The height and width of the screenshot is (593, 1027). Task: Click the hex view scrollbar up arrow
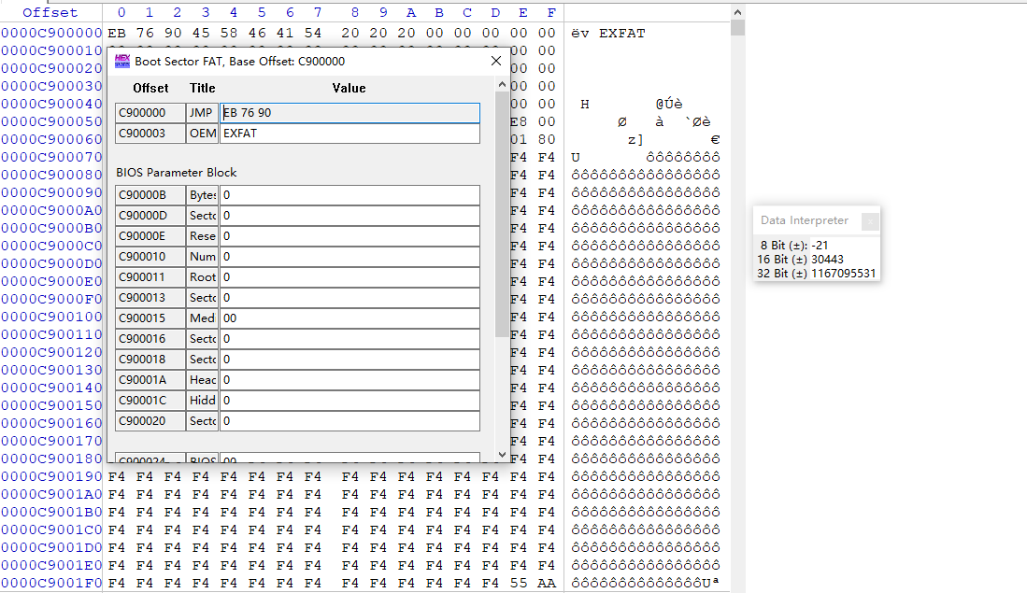pos(737,12)
